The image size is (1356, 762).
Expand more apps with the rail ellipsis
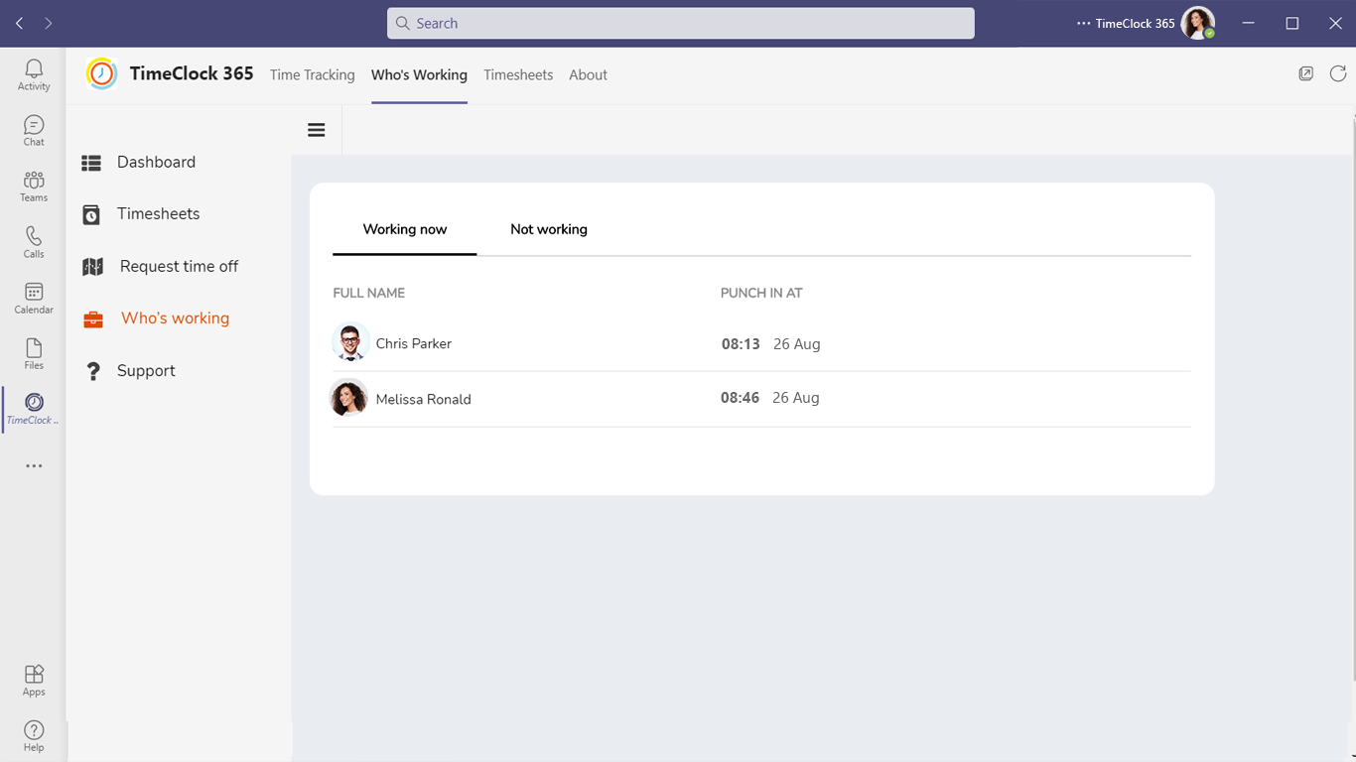34,466
